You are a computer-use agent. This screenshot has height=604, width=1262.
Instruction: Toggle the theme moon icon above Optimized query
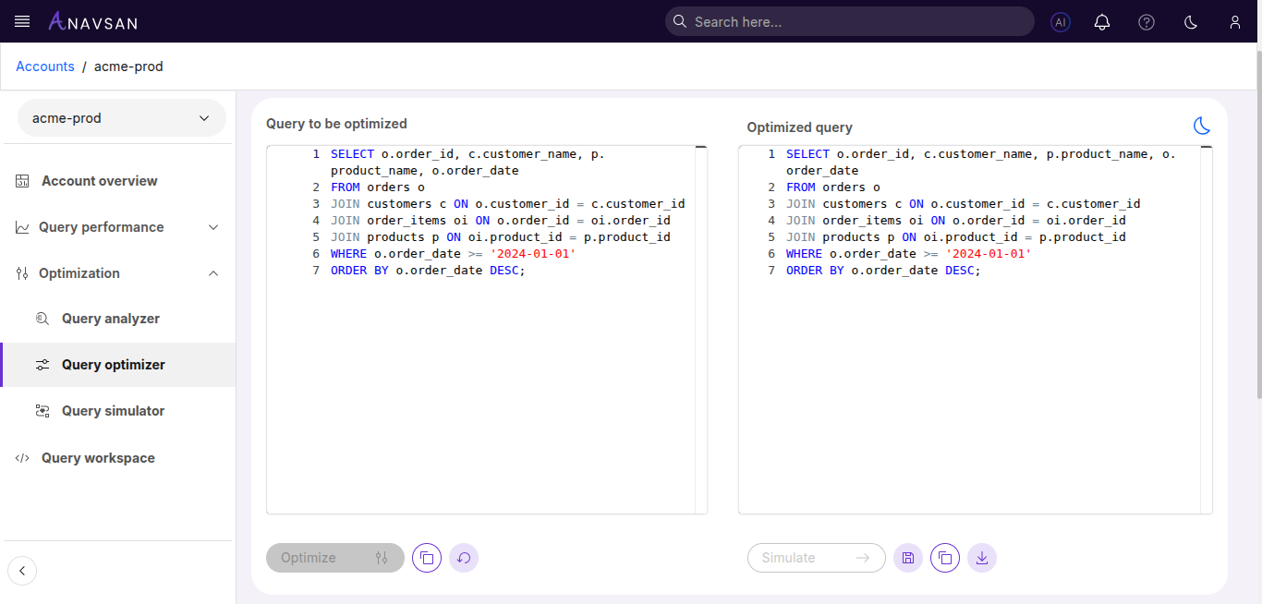click(x=1201, y=126)
